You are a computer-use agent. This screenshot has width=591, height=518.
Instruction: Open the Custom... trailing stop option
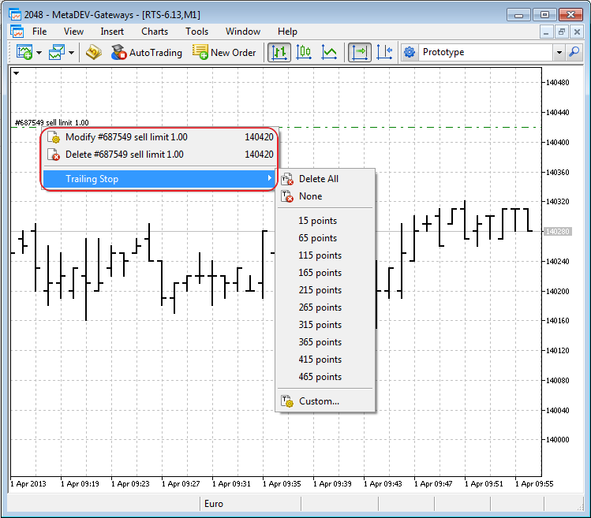(x=325, y=401)
